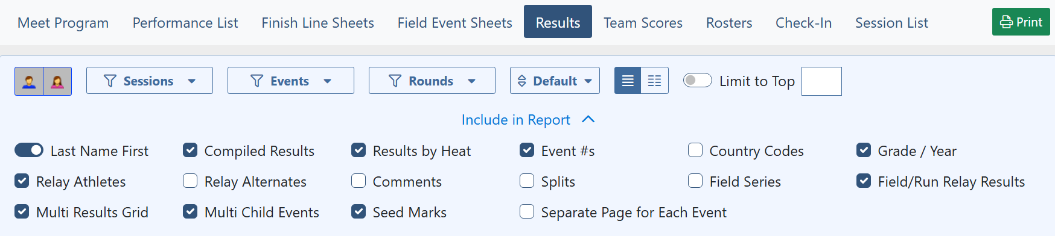Enable the Limit to Top switch
The image size is (1055, 236).
[698, 80]
